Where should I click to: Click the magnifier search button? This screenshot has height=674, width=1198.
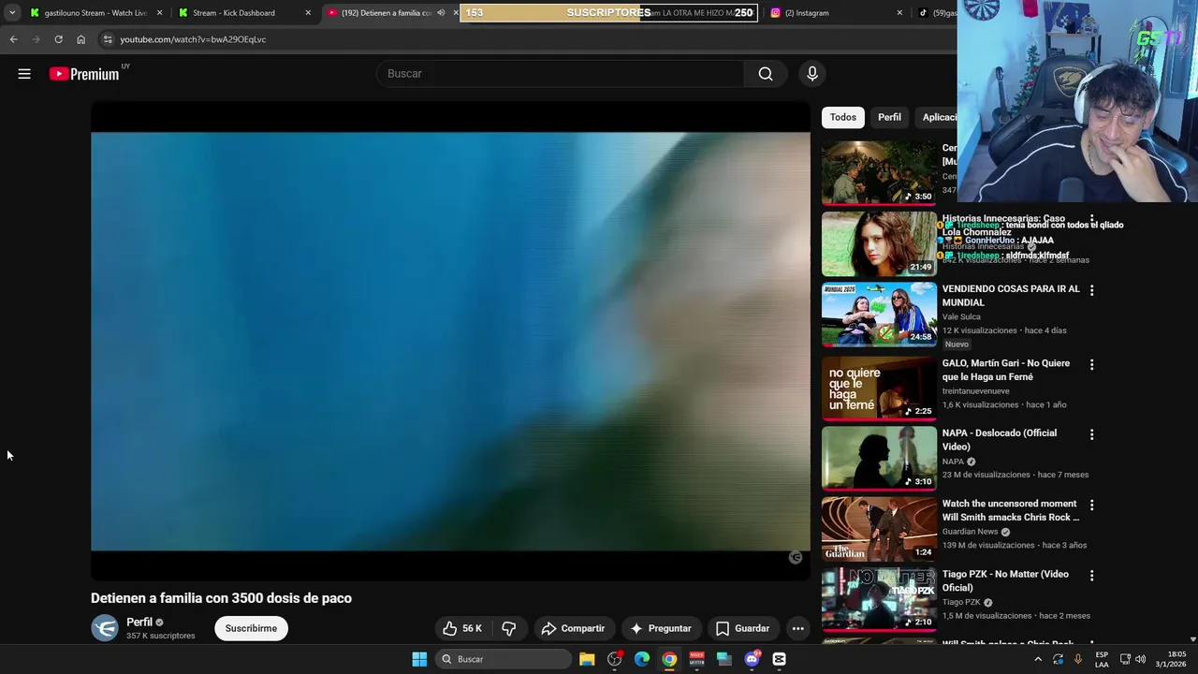[766, 74]
